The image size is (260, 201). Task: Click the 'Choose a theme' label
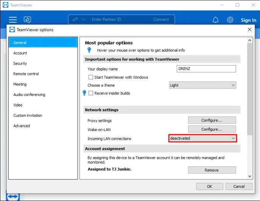point(101,85)
